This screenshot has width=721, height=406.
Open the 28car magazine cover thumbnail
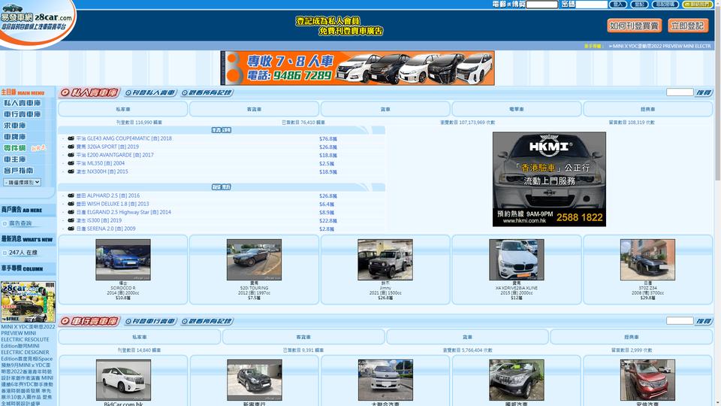28,302
